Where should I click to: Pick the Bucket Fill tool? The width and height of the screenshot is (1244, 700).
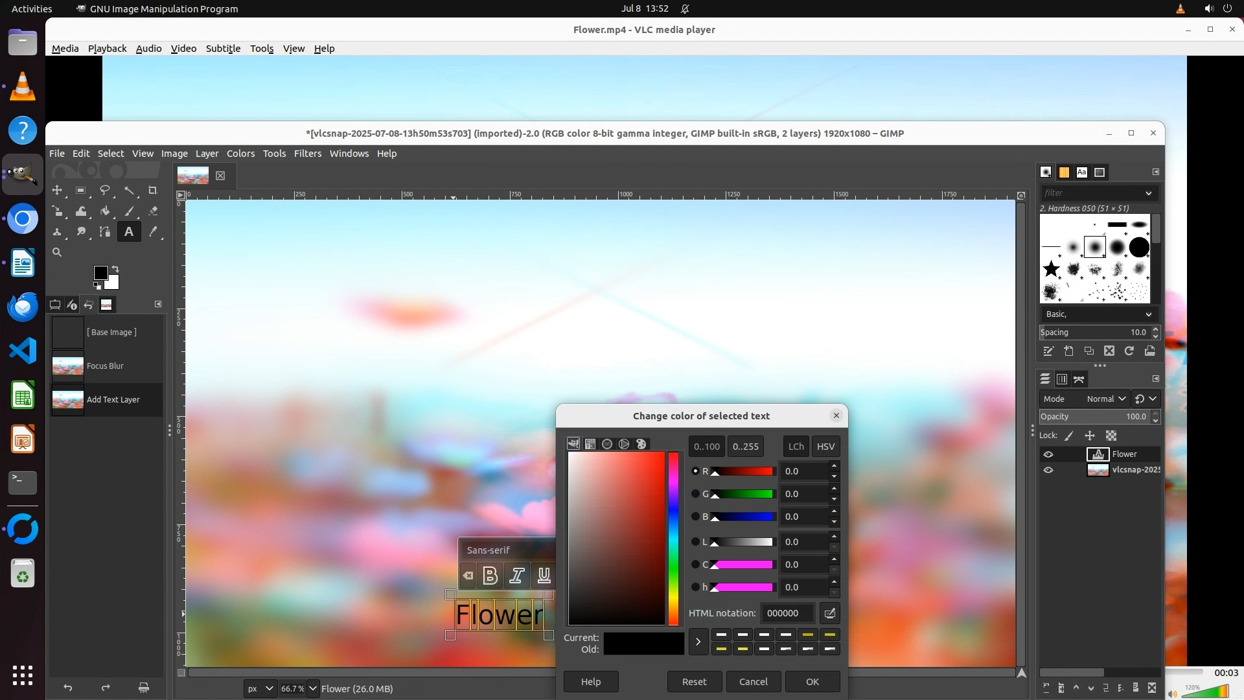105,211
